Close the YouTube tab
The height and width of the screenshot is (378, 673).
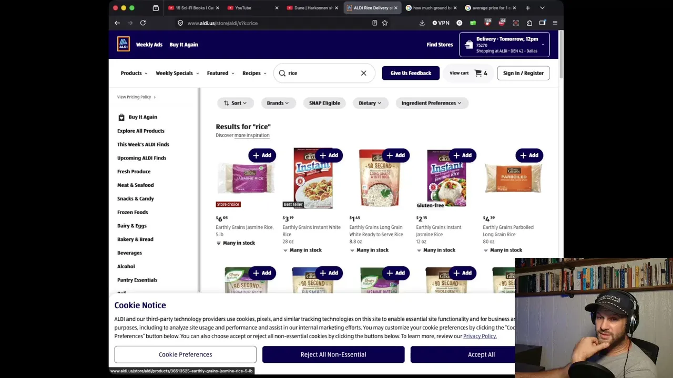[x=277, y=8]
